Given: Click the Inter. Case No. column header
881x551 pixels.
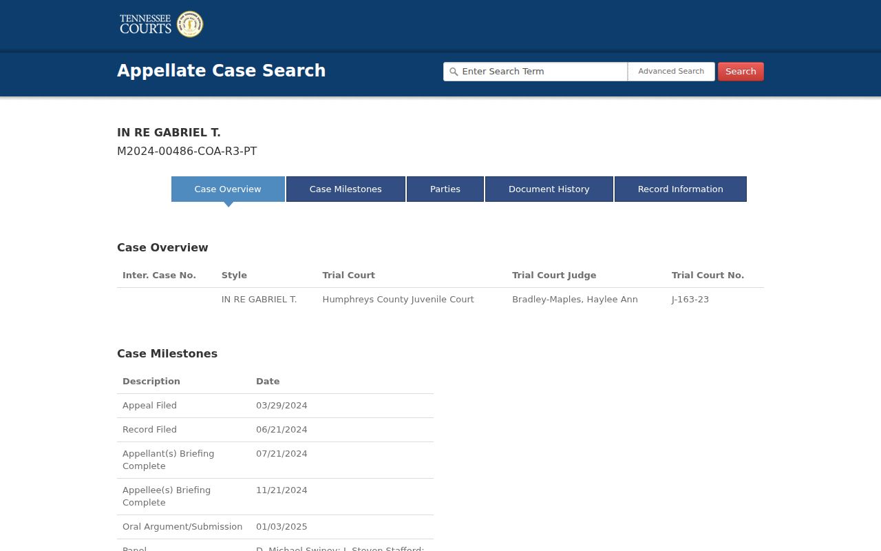Looking at the screenshot, I should point(159,275).
